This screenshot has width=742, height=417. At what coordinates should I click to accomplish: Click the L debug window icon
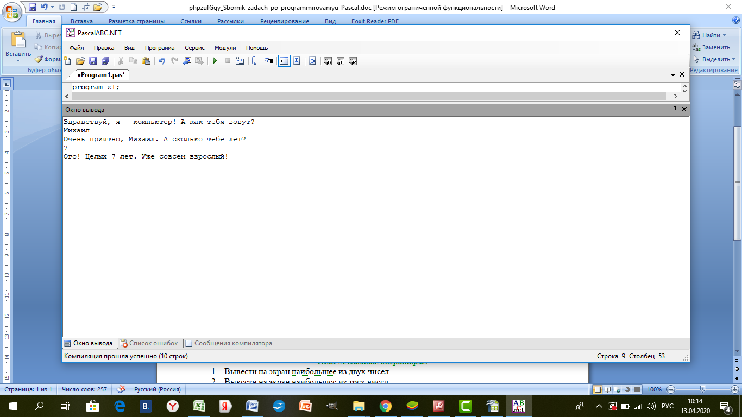(341, 61)
